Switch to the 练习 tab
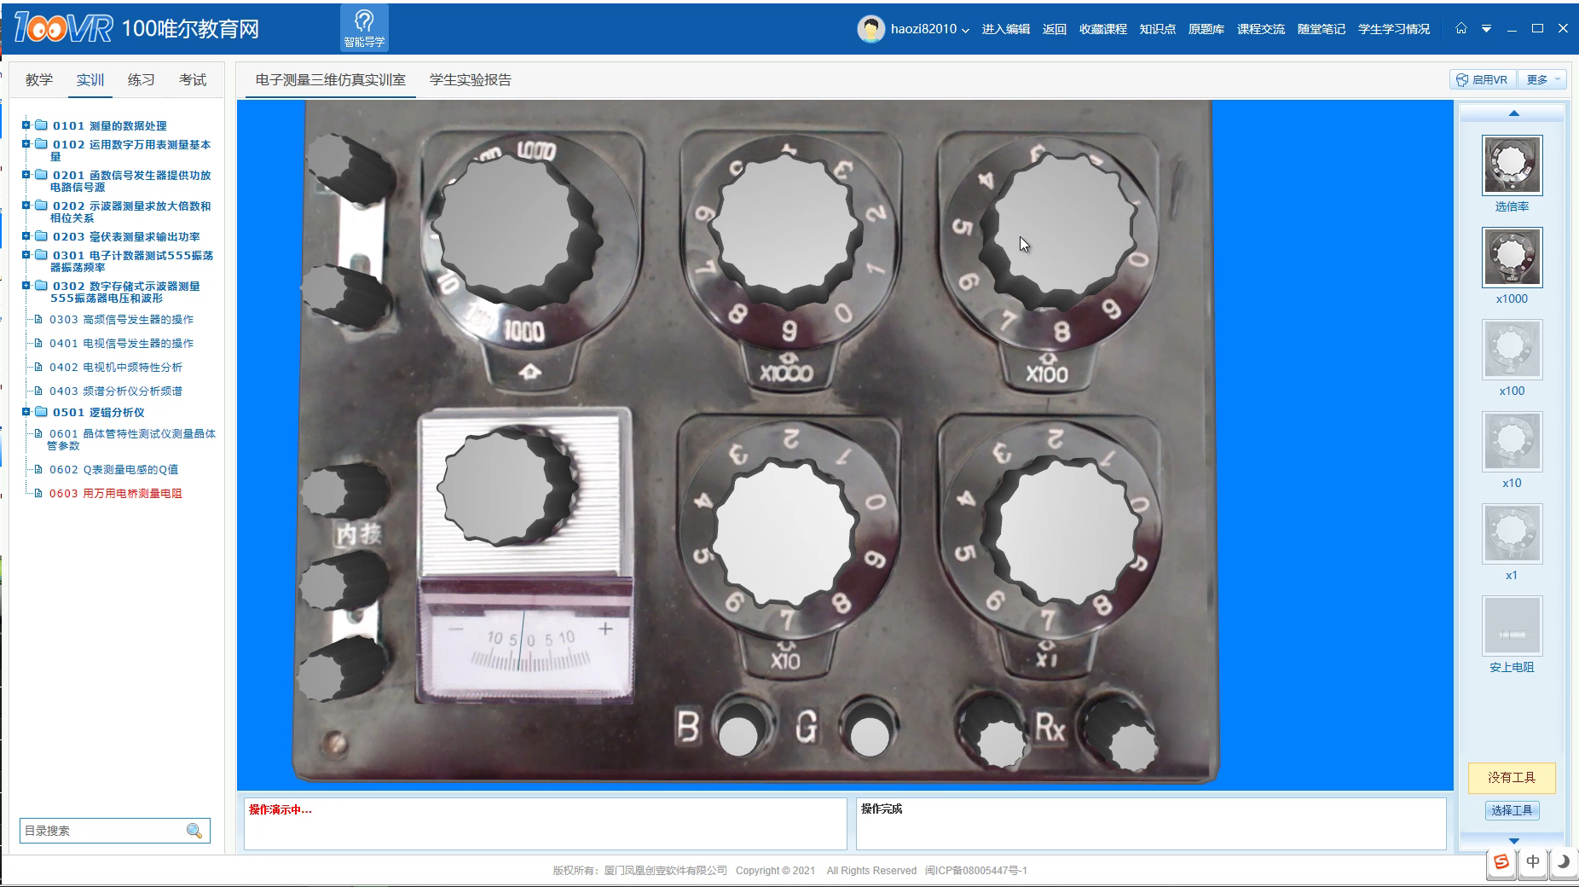 (141, 79)
